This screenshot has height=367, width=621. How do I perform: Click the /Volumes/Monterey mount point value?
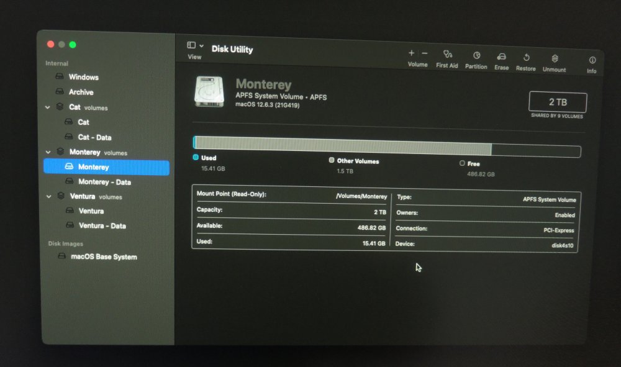361,196
